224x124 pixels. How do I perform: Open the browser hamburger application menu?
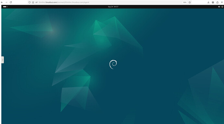(222, 2)
